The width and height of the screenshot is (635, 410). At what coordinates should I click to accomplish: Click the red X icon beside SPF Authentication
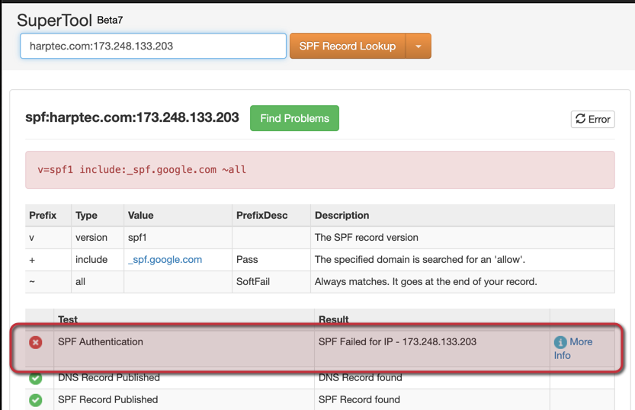tap(36, 343)
